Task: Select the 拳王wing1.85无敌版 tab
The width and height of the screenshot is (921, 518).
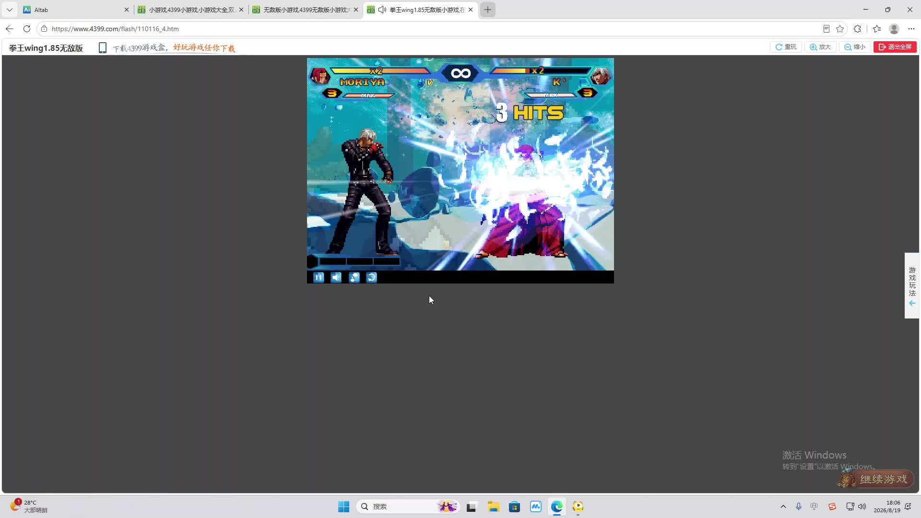Action: [420, 10]
